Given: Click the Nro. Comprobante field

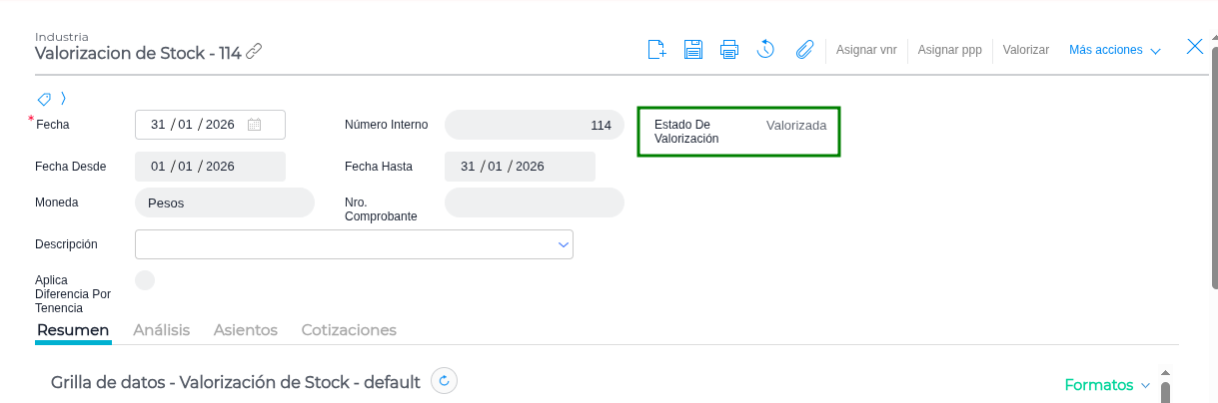Looking at the screenshot, I should (x=534, y=202).
